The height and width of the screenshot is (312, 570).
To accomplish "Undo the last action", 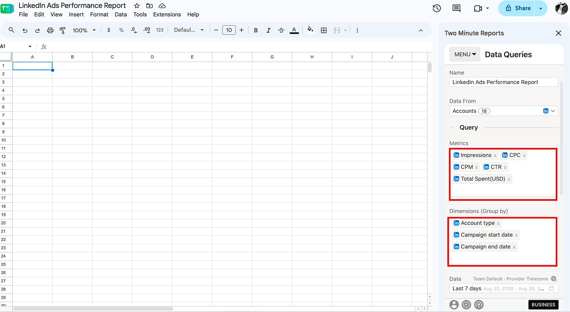I will coord(25,30).
